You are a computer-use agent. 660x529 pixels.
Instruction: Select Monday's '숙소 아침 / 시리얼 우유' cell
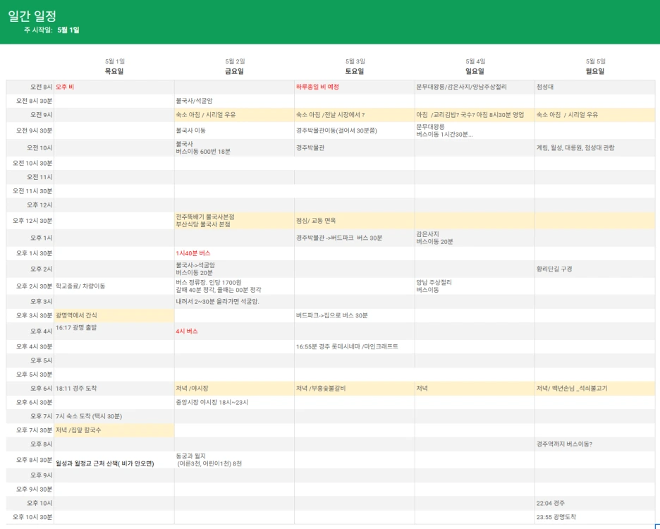tap(594, 114)
